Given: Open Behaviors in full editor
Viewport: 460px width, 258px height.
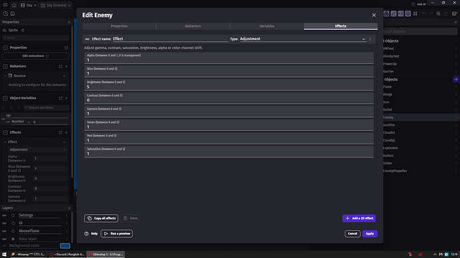Looking at the screenshot, I should click(61, 66).
